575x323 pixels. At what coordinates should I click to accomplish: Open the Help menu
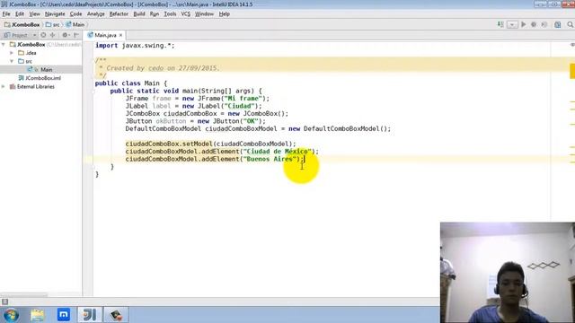(x=224, y=14)
